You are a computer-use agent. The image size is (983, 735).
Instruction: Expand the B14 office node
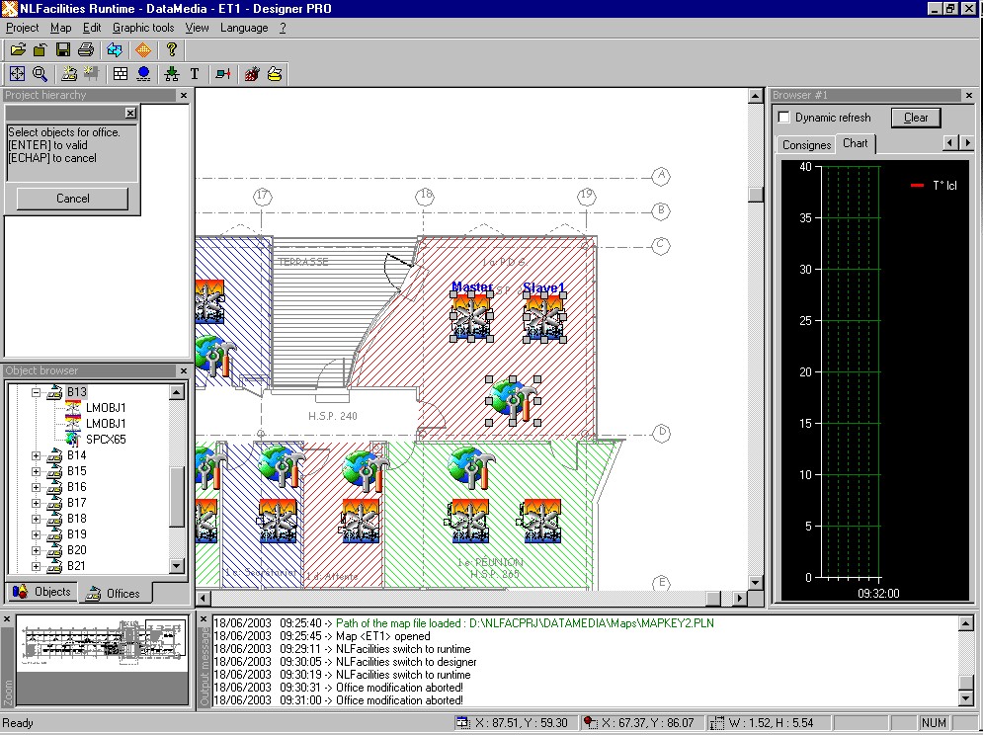click(37, 455)
